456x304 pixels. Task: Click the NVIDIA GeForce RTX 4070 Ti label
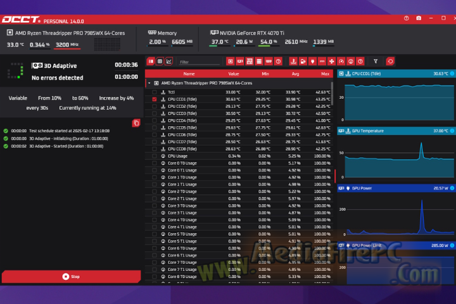[252, 33]
